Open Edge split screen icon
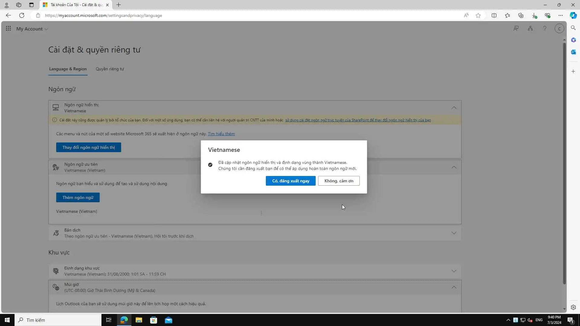 [x=494, y=15]
